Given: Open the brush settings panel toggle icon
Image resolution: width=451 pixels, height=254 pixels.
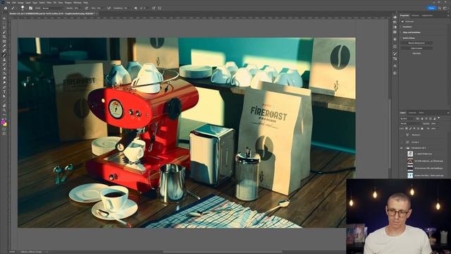Looking at the screenshot, I should click(x=30, y=8).
